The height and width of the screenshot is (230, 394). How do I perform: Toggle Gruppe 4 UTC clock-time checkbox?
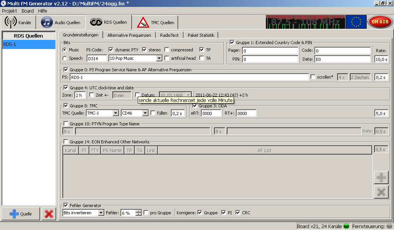coord(66,88)
